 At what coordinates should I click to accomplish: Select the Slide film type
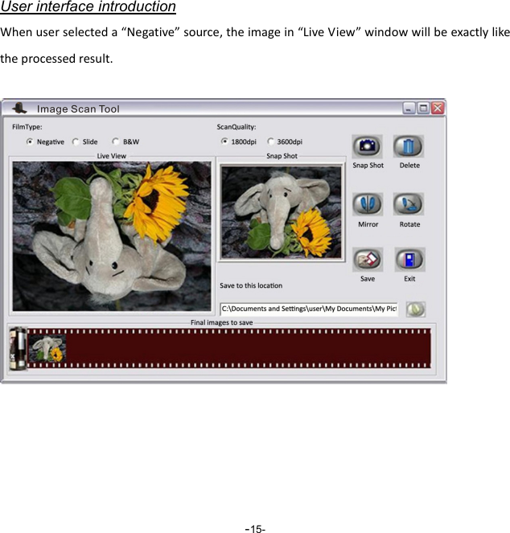[85, 141]
